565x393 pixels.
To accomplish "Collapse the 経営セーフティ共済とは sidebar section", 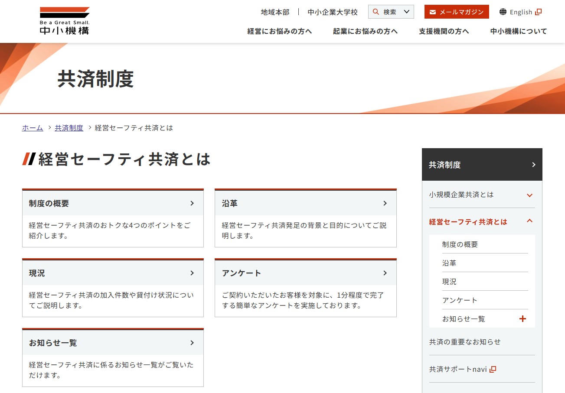I will coord(529,221).
